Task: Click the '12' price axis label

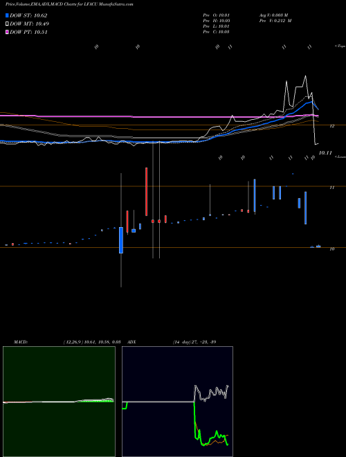Action: tap(331, 126)
